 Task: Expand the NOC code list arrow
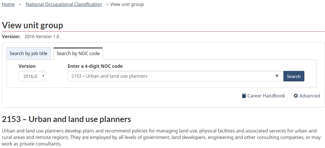click(x=277, y=76)
